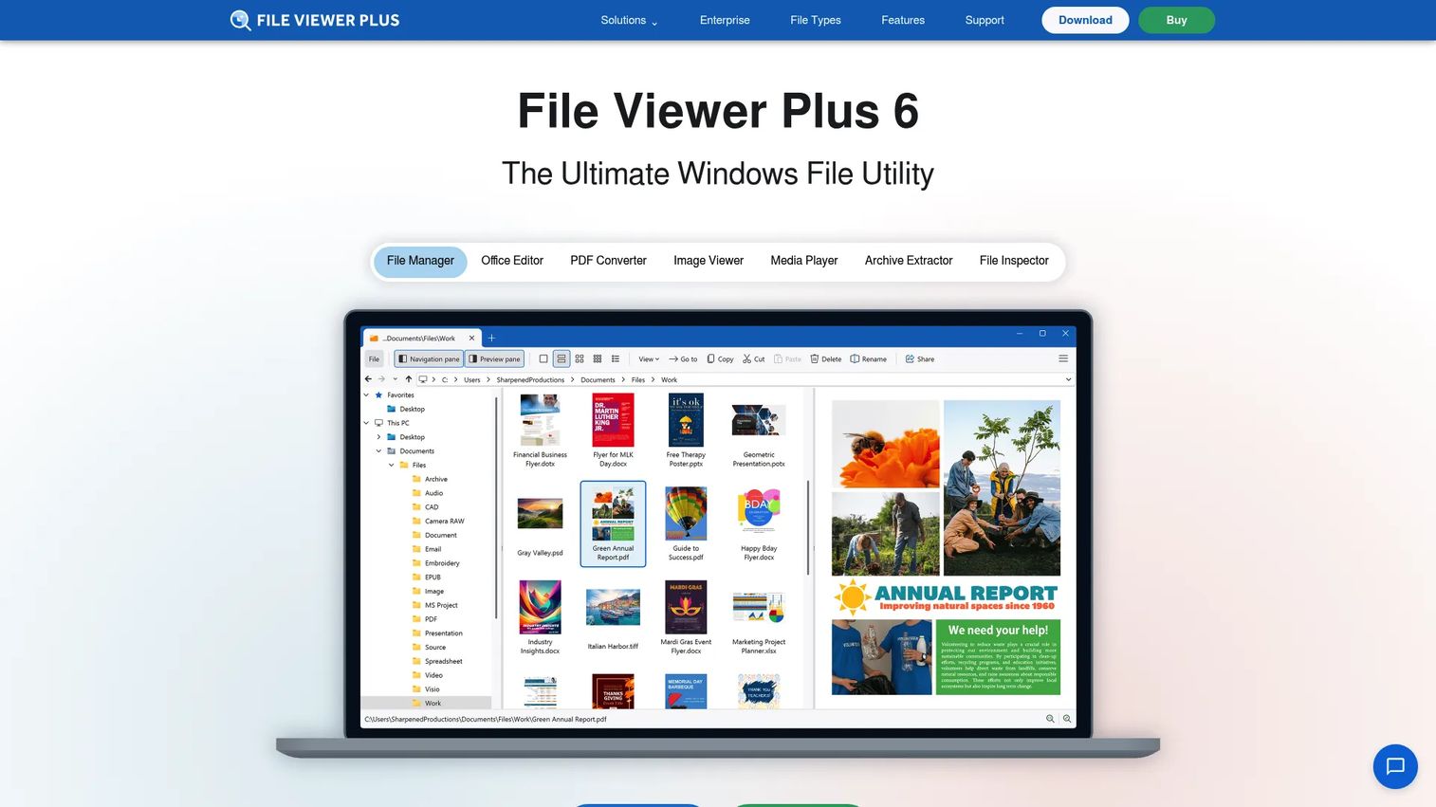Toggle the Navigation pane button
The height and width of the screenshot is (807, 1436).
[429, 359]
